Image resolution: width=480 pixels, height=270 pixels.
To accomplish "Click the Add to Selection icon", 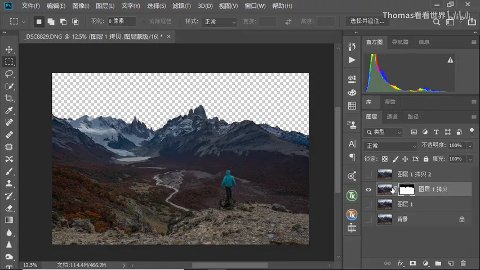I will (51, 21).
